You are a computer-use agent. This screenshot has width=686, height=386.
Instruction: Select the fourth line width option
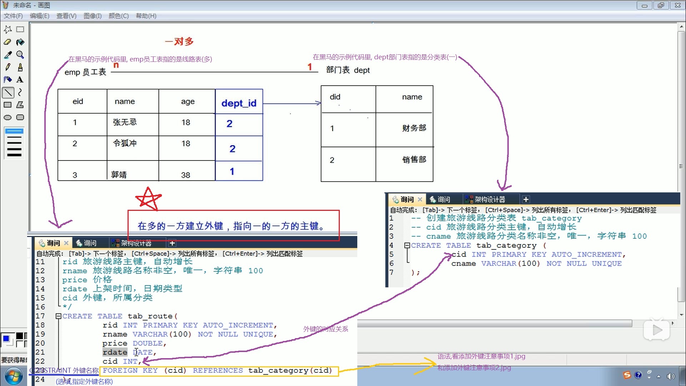point(14,149)
